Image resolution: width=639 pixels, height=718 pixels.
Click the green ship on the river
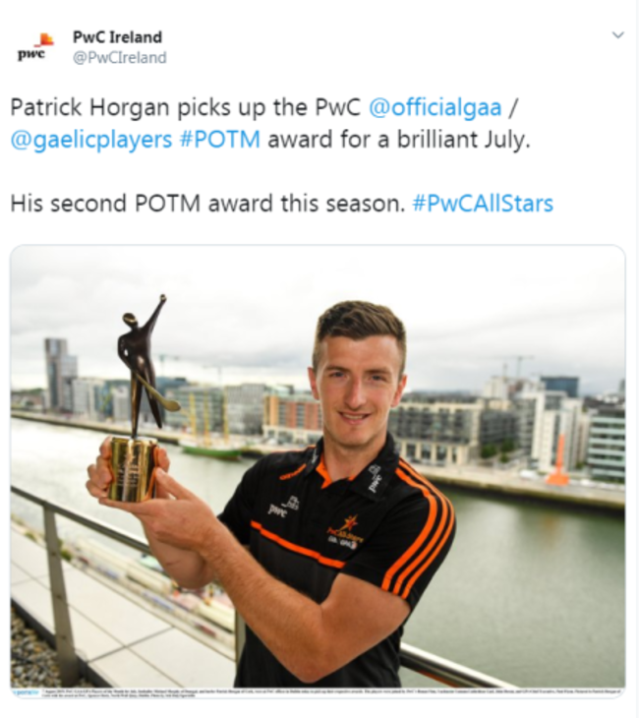coord(211,451)
